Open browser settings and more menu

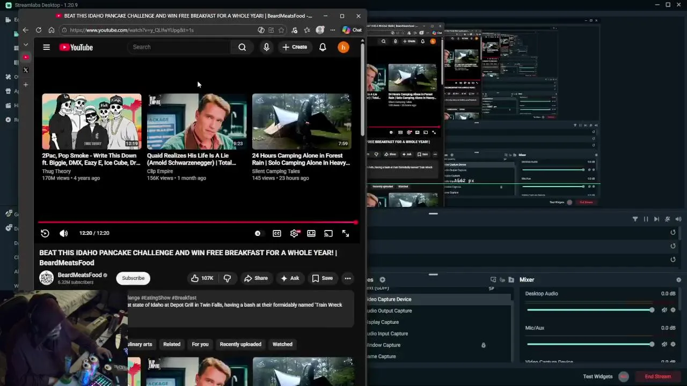(333, 30)
